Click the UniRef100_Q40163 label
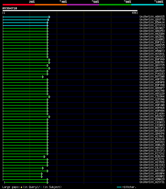Viewport: 166px width, 189px height. (152, 57)
